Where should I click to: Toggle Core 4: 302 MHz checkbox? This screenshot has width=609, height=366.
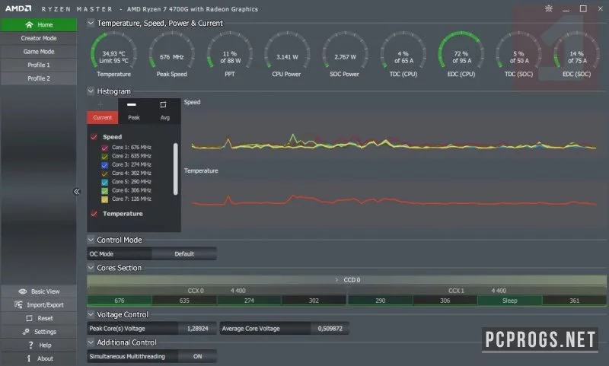coord(104,173)
